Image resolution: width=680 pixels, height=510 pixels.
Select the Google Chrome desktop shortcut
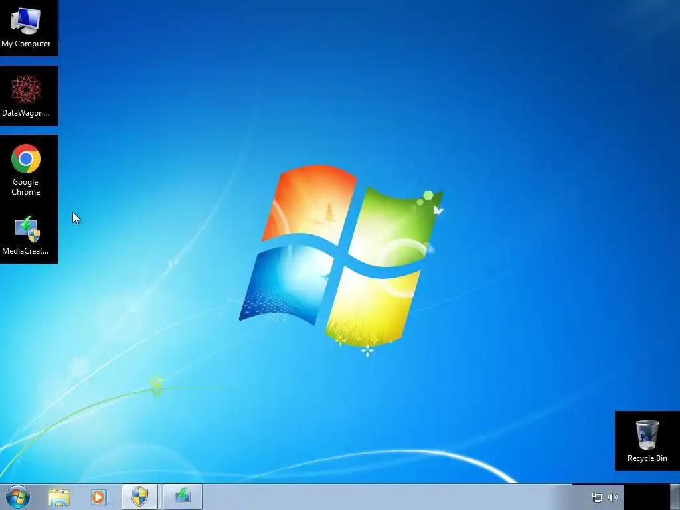click(x=26, y=169)
